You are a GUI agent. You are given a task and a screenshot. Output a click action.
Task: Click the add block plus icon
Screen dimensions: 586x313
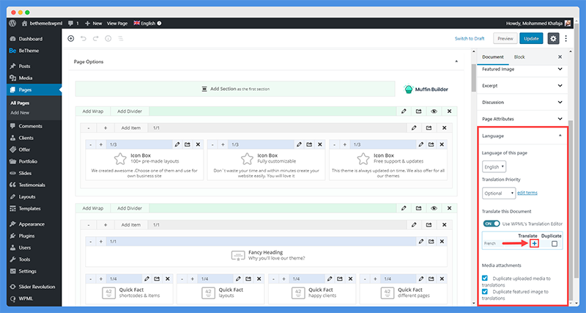pos(70,39)
